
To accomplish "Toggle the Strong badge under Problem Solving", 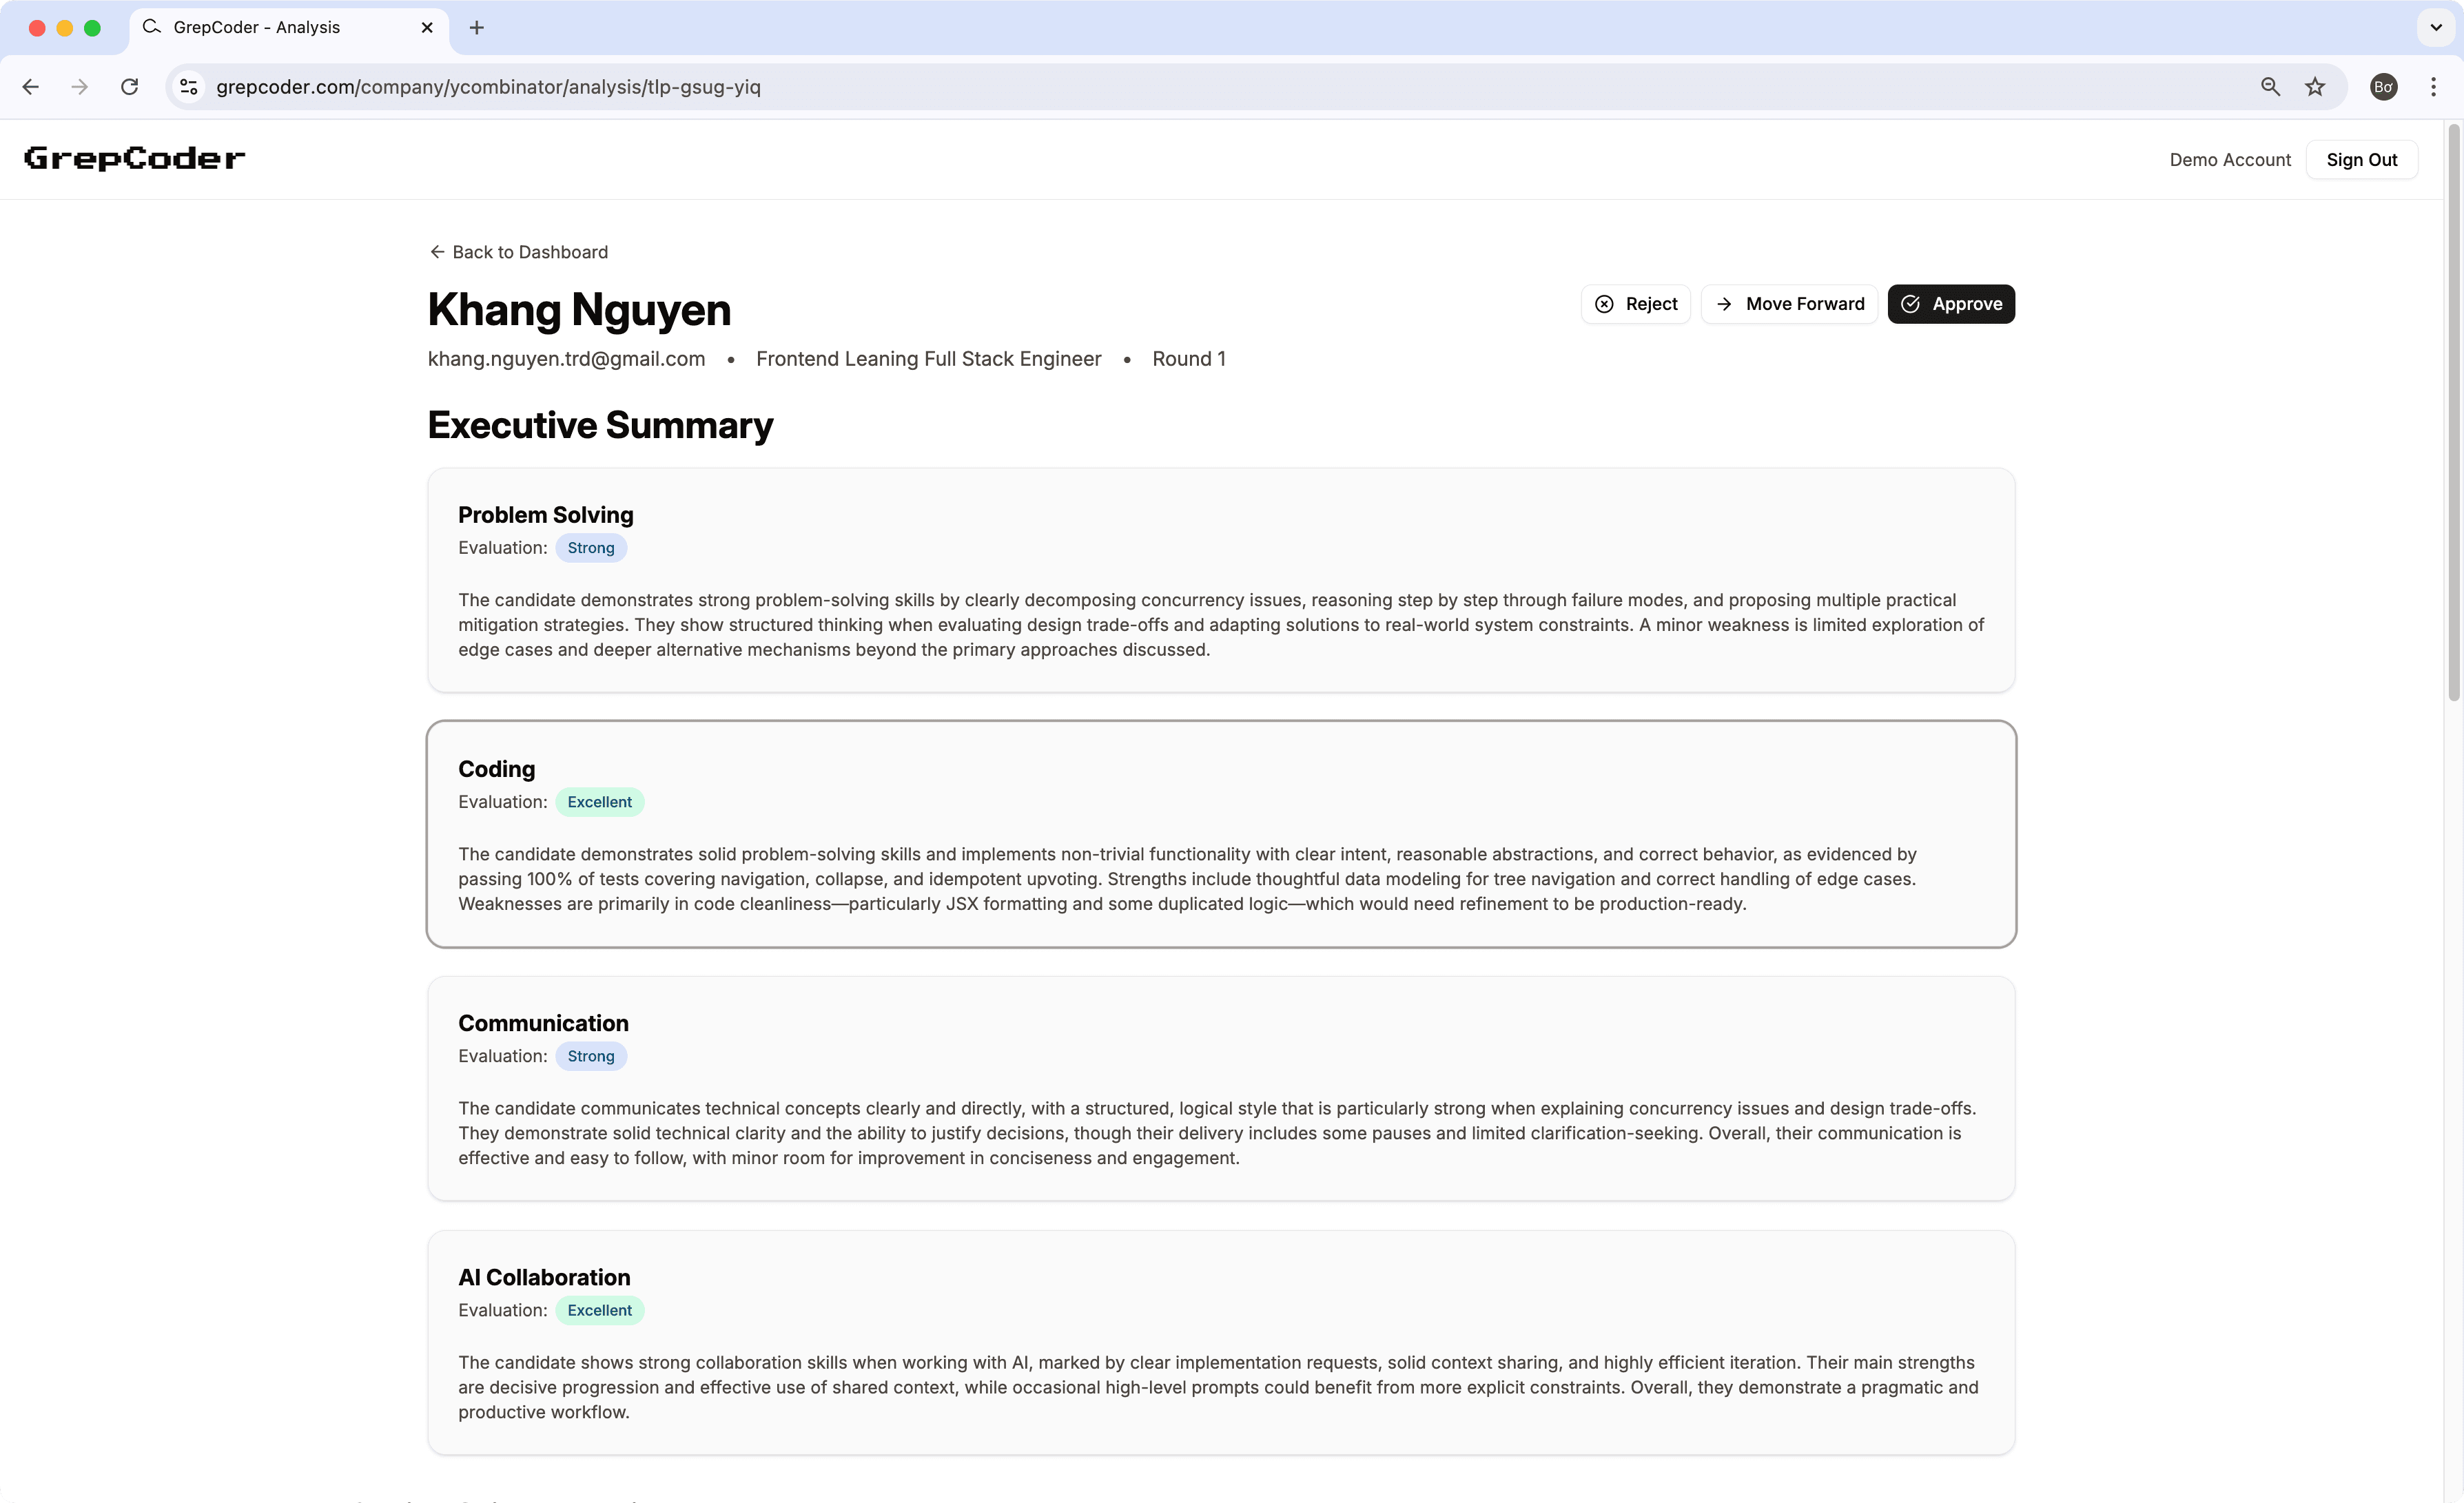I will coord(590,547).
